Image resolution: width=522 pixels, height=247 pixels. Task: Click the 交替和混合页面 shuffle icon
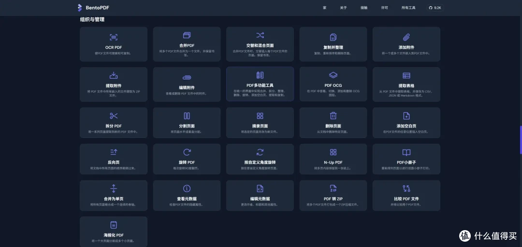click(260, 35)
